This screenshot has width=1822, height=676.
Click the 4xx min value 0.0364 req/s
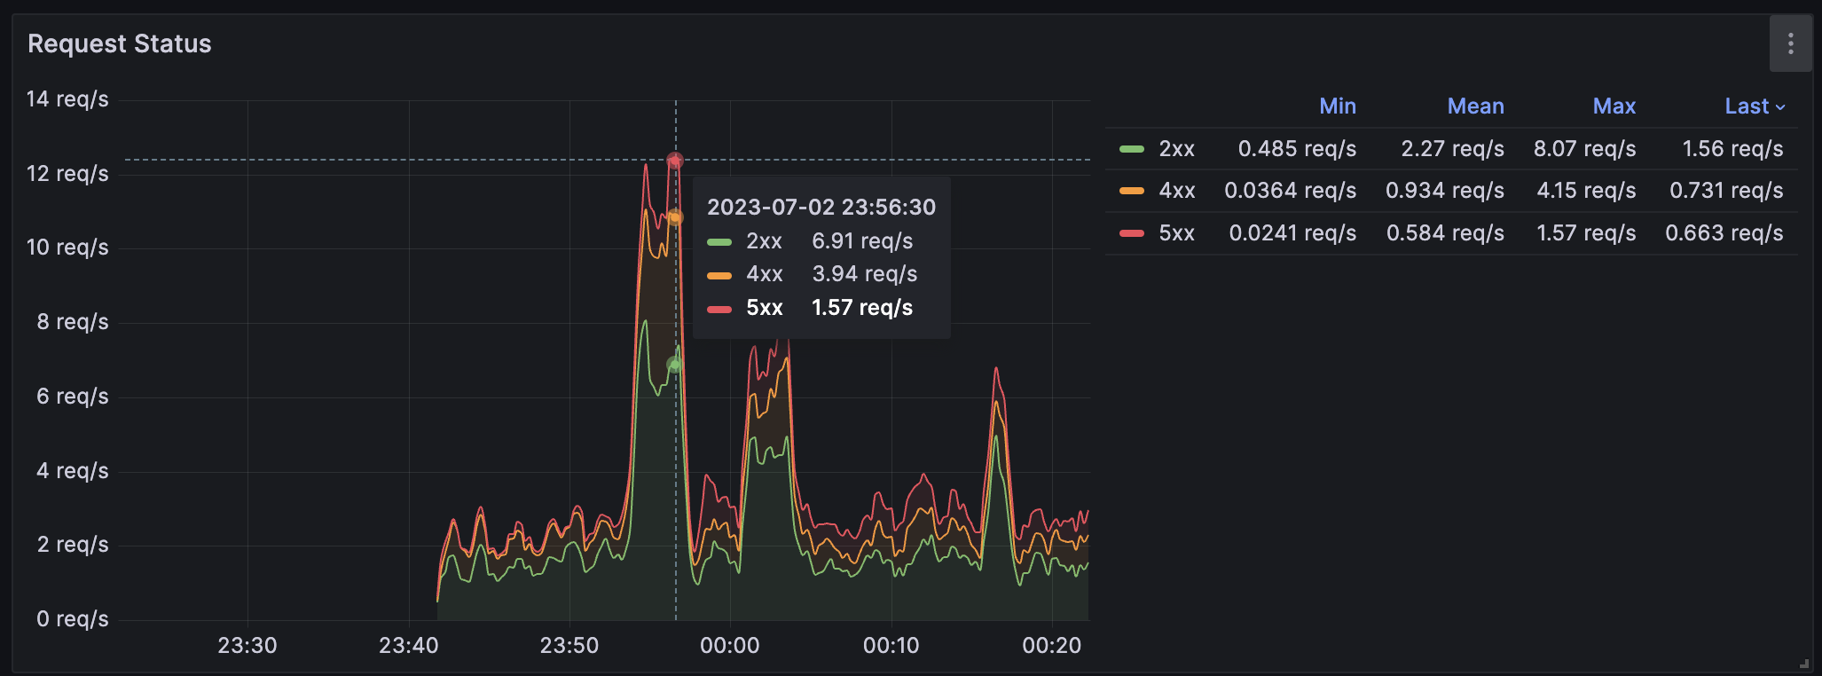click(1291, 191)
